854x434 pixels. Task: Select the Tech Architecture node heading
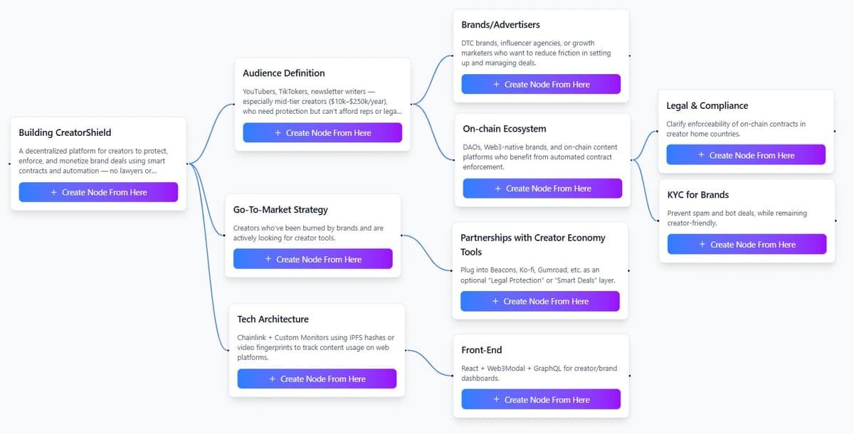(273, 319)
